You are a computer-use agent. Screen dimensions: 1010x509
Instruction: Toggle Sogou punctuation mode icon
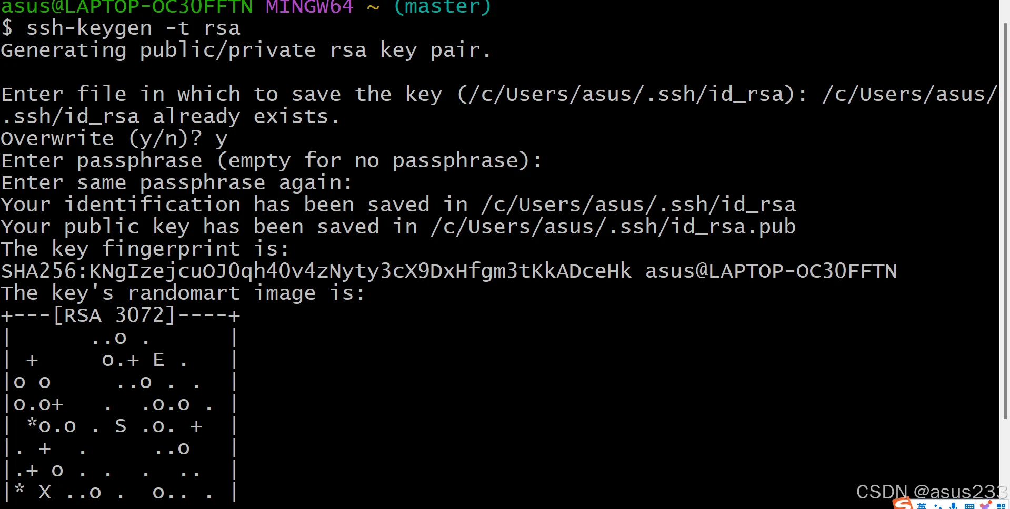click(937, 506)
